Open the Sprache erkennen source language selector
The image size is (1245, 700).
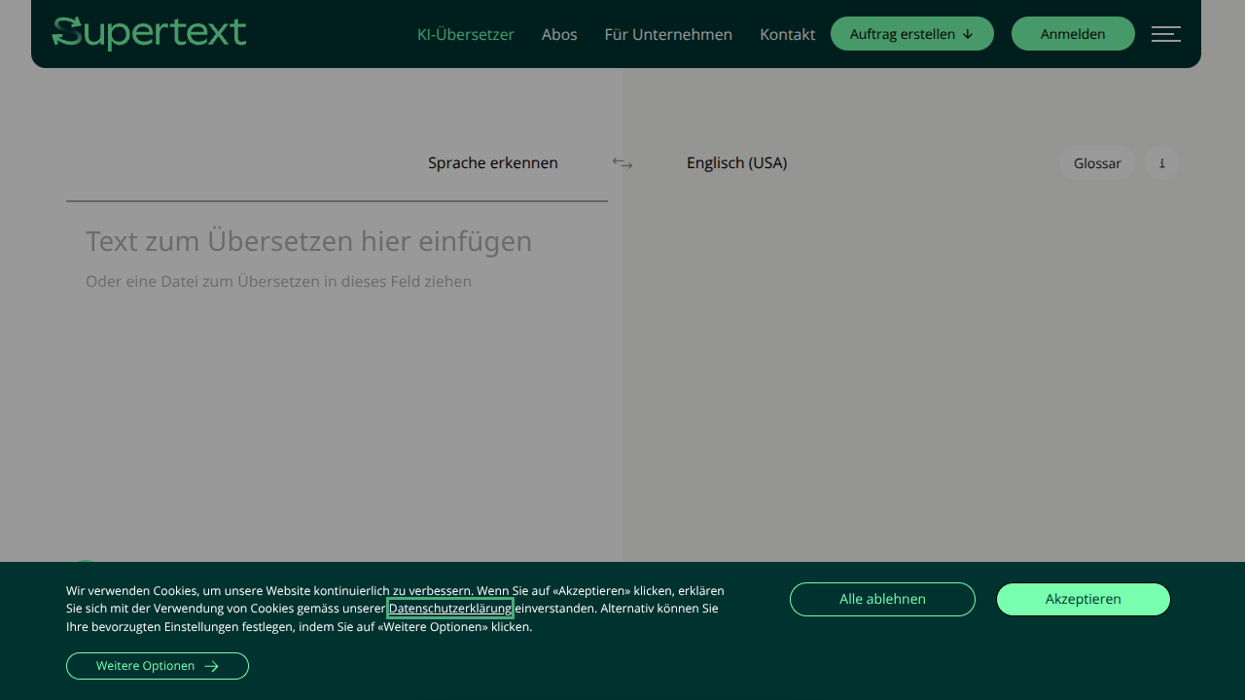click(x=493, y=162)
